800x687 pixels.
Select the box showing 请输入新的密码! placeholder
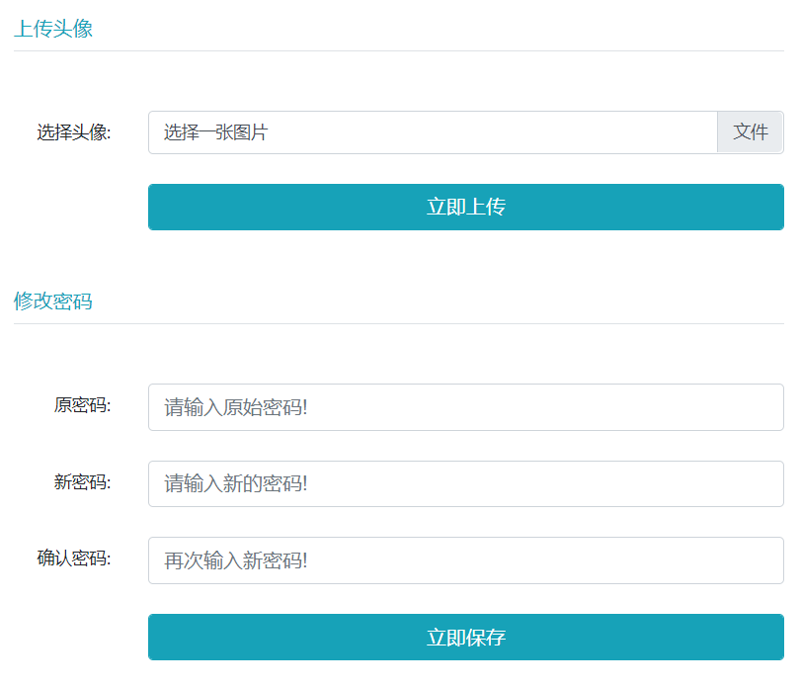pos(465,484)
